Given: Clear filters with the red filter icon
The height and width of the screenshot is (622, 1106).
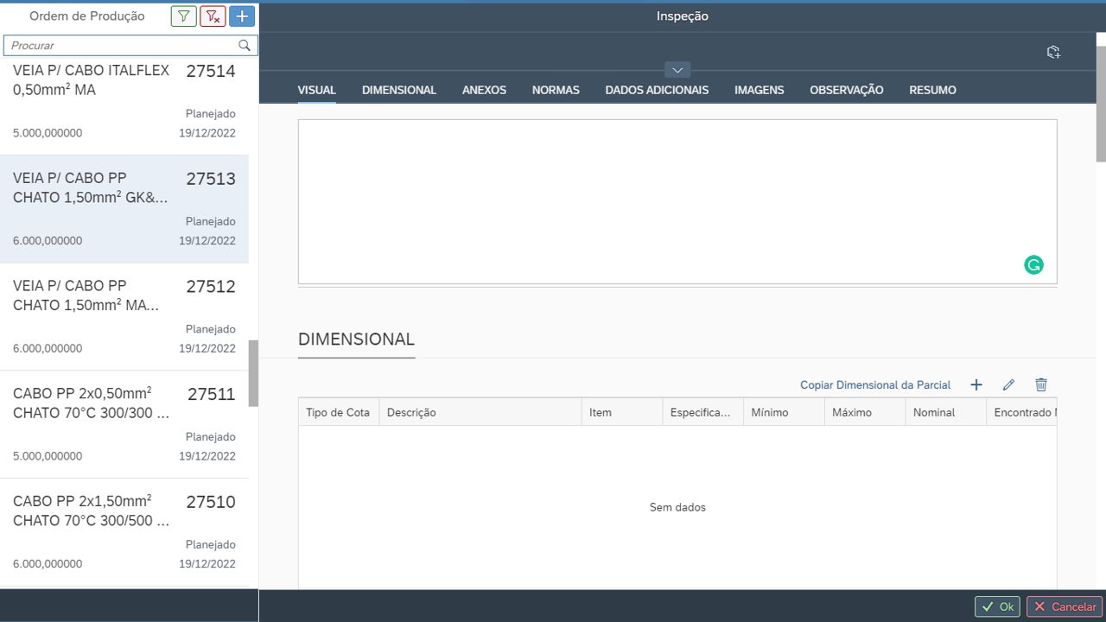Looking at the screenshot, I should click(213, 16).
